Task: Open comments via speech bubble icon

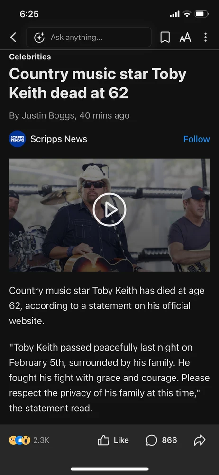Action: click(x=152, y=440)
